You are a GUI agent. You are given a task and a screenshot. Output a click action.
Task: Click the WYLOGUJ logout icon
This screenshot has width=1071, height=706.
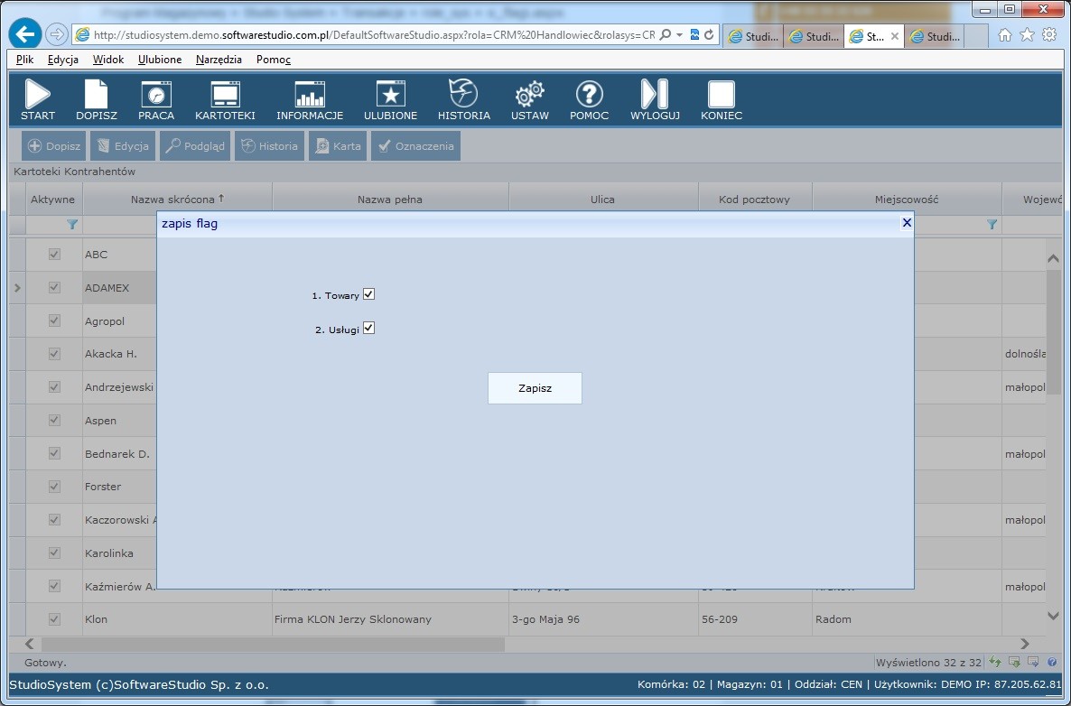click(655, 100)
